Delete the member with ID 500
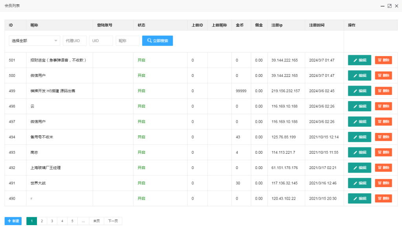The height and width of the screenshot is (251, 402). (383, 75)
